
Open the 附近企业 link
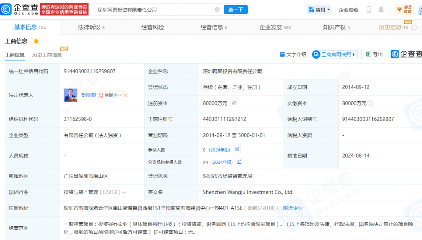[293, 208]
